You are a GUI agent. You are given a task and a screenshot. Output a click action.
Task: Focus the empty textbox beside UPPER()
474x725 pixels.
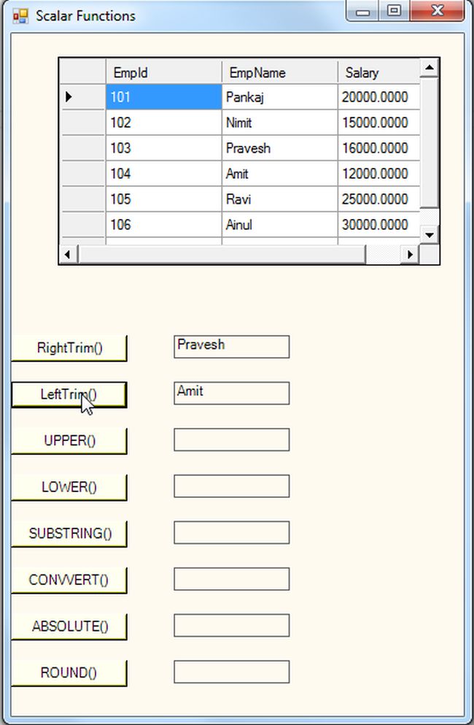(x=232, y=440)
